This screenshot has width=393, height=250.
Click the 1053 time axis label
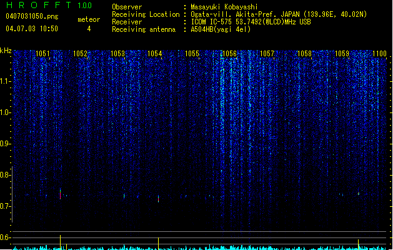(117, 54)
